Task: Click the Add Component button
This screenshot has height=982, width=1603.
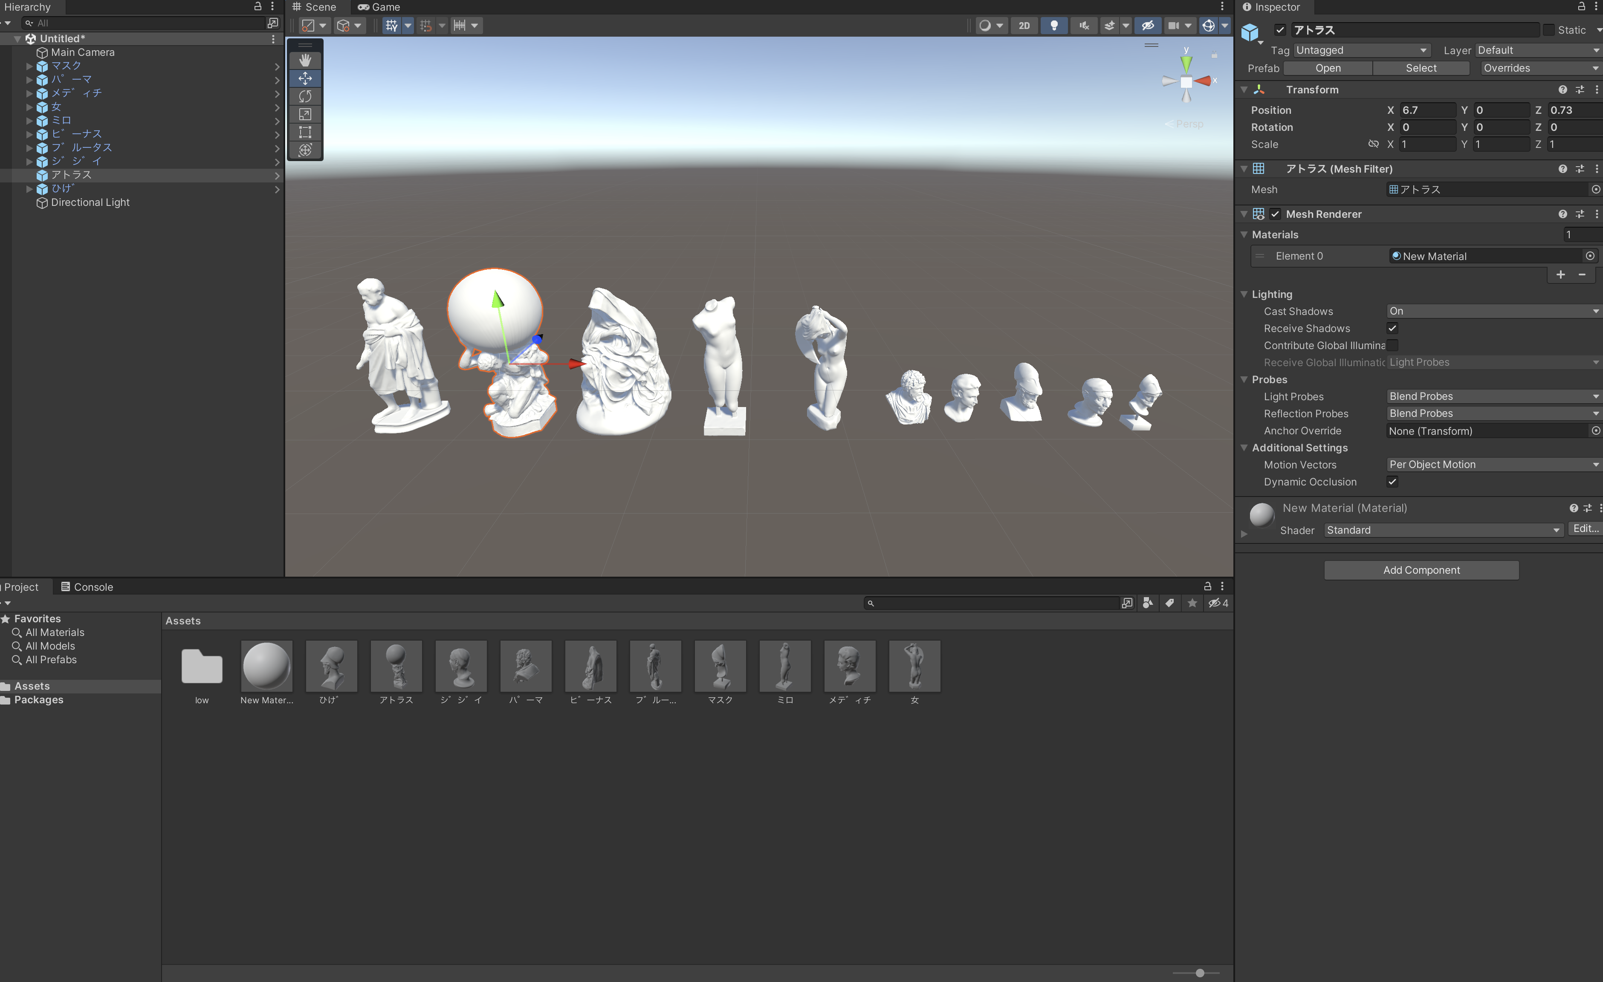Action: (1421, 570)
